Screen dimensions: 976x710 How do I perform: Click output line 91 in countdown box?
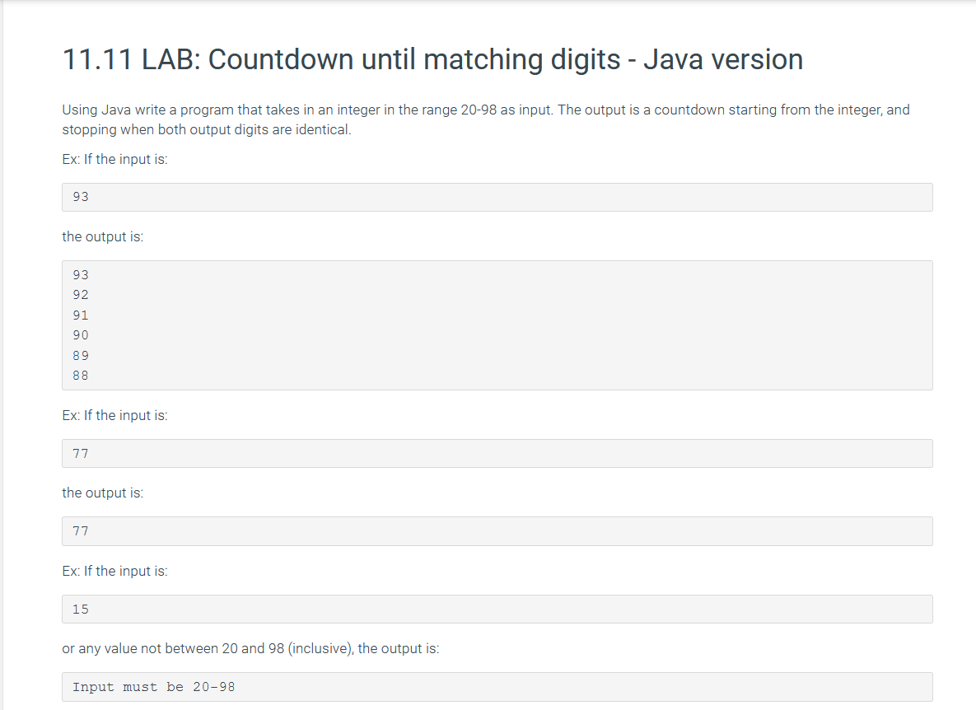(x=81, y=315)
